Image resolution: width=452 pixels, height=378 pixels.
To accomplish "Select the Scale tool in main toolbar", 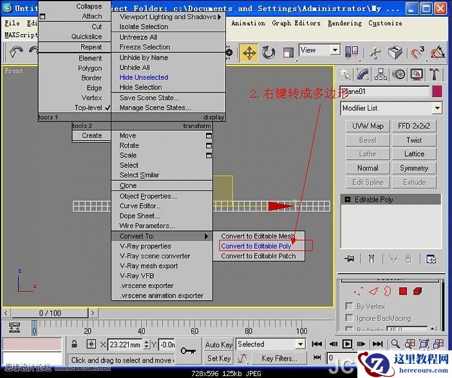I will point(288,53).
